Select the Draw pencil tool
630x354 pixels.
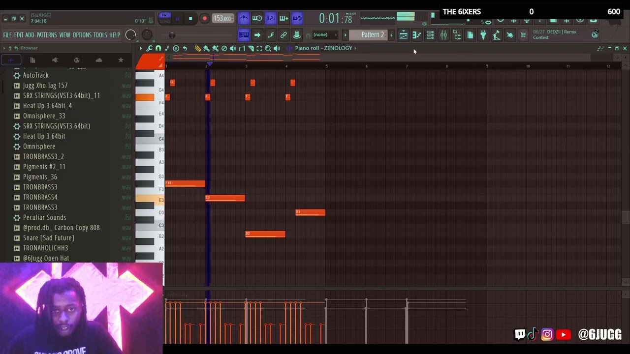coord(197,48)
